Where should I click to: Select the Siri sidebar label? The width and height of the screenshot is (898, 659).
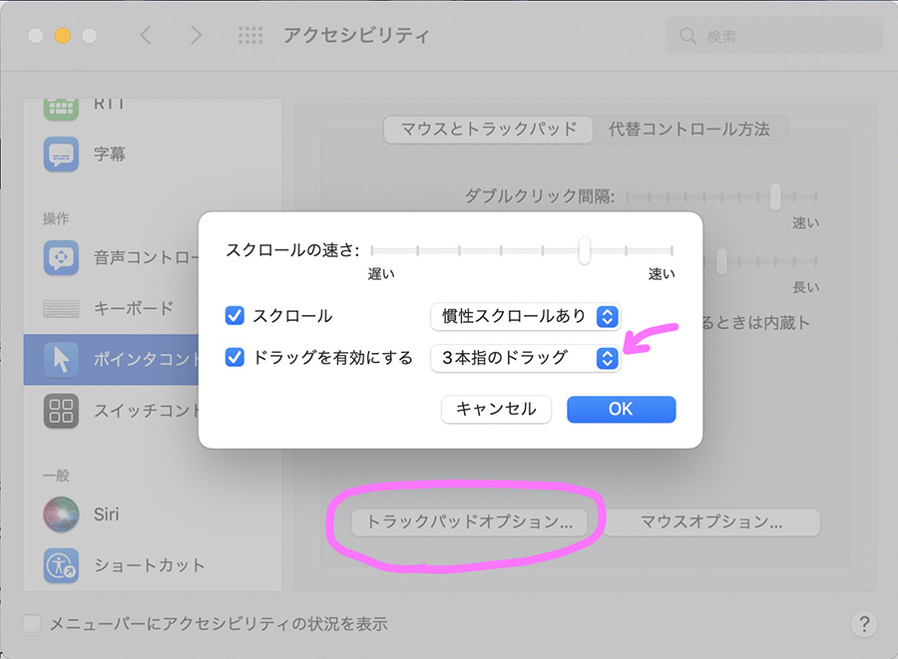click(107, 514)
